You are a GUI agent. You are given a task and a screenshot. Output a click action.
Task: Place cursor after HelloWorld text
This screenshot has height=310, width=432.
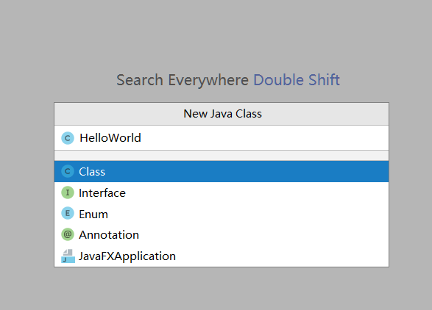tap(141, 138)
